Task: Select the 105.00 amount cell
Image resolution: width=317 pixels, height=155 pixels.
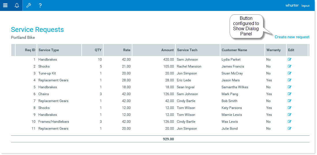Action: pos(169,66)
